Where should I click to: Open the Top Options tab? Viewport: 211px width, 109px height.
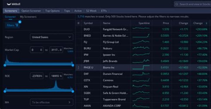[x=52, y=11]
